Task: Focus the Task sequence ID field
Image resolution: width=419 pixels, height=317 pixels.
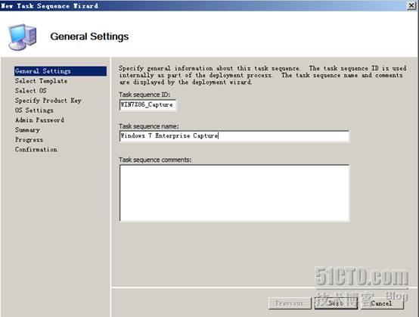Action: point(147,104)
